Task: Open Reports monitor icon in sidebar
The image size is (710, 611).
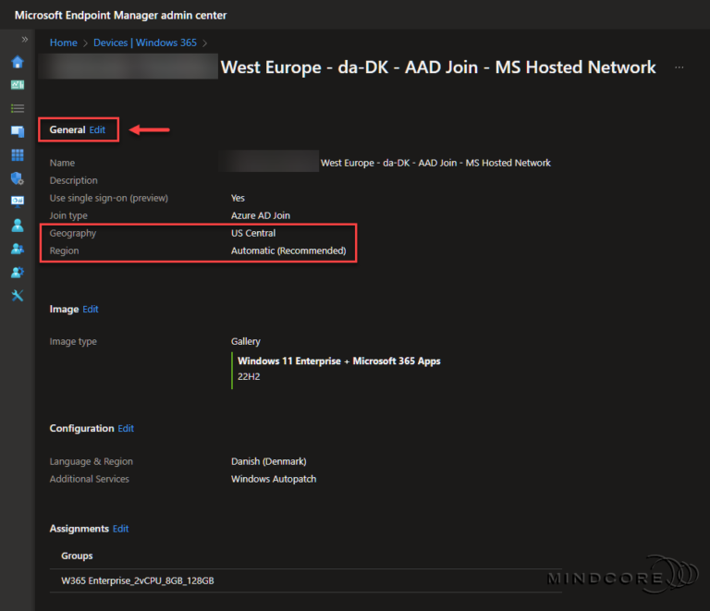Action: 17,201
